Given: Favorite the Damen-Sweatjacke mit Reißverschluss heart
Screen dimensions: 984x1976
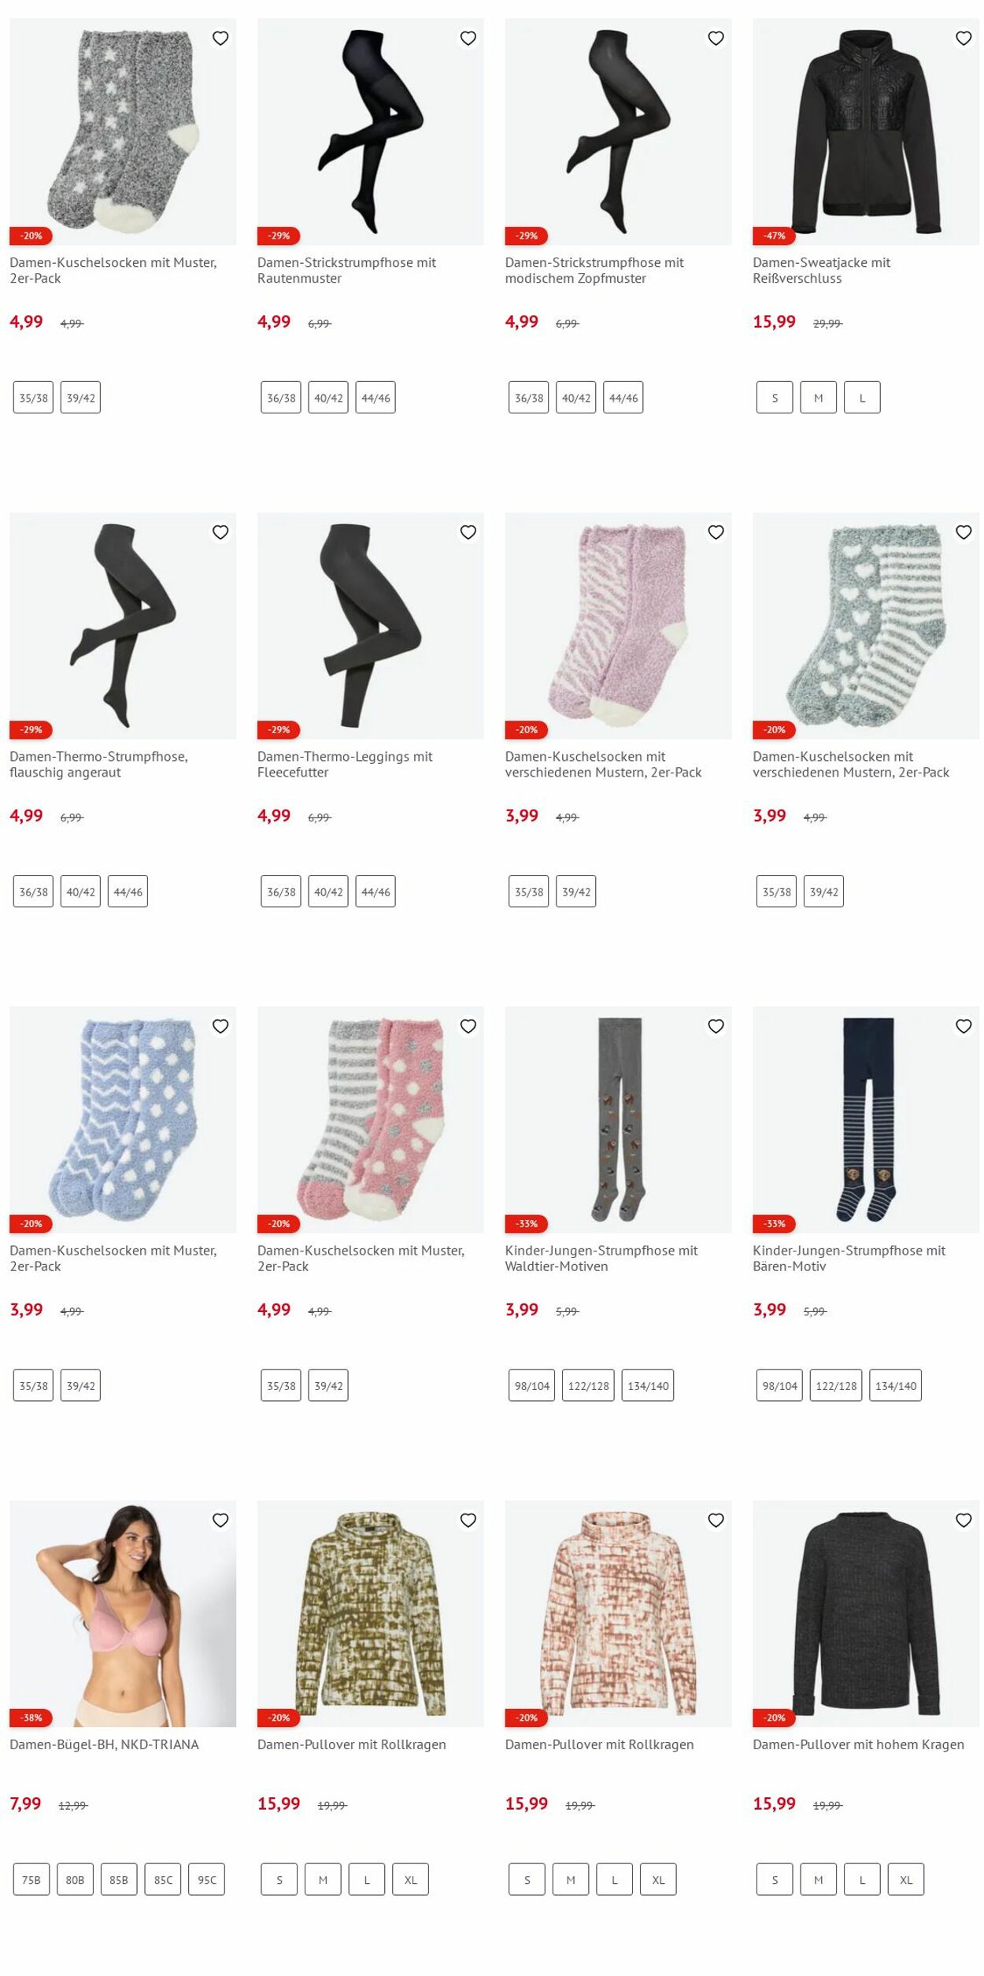Looking at the screenshot, I should (964, 38).
